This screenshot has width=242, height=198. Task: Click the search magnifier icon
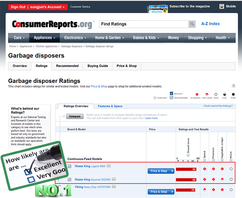[x=192, y=24]
